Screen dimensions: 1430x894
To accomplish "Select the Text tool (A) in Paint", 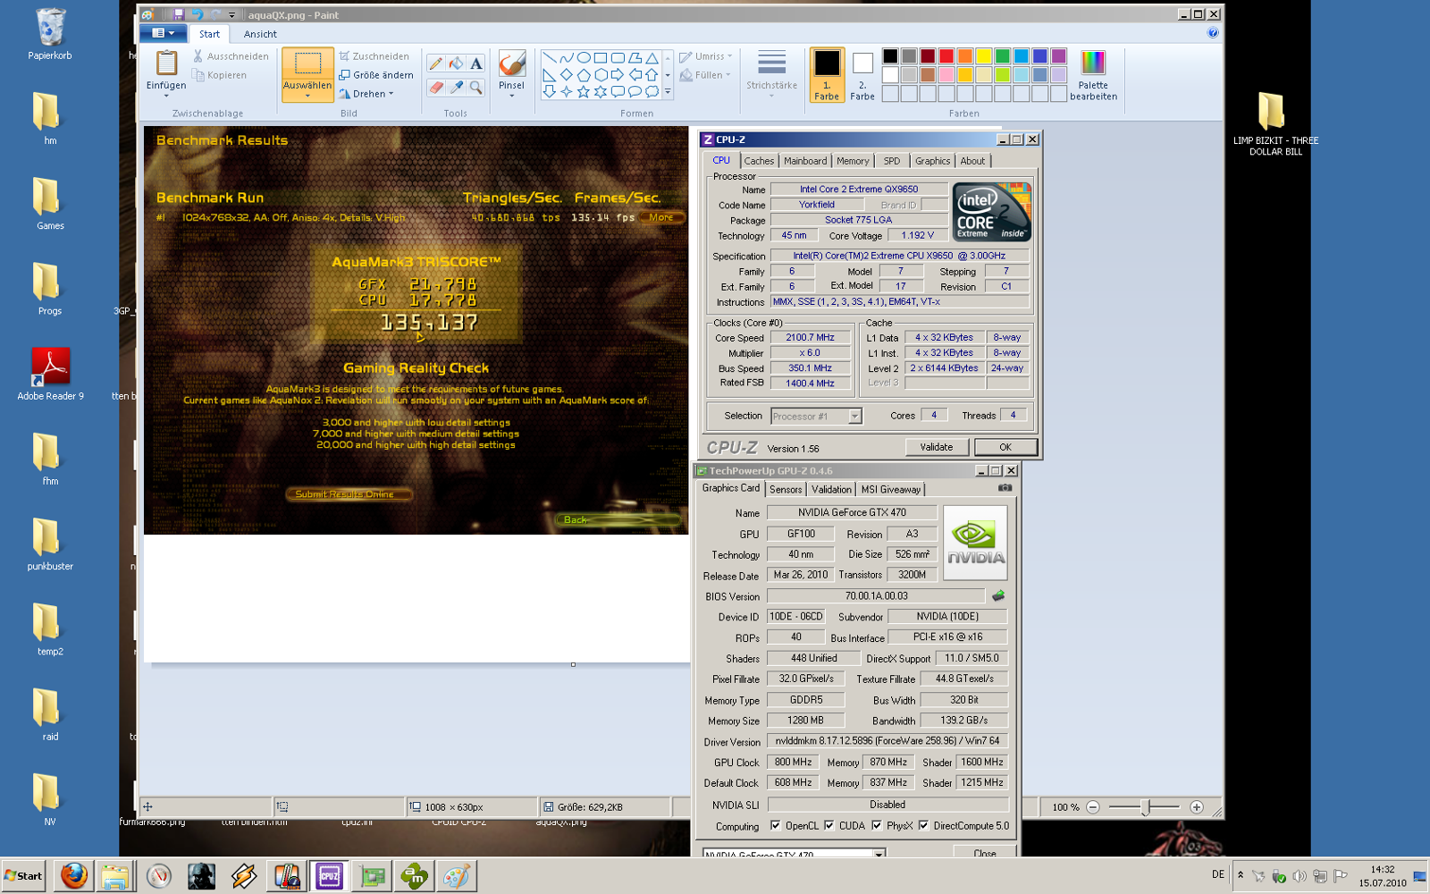I will tap(476, 63).
